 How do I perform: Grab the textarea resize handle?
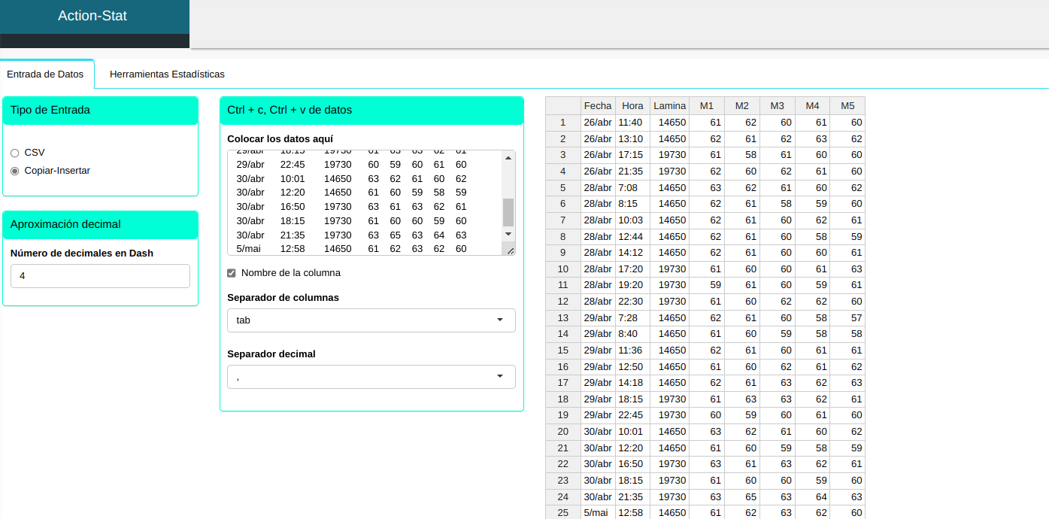click(x=510, y=250)
